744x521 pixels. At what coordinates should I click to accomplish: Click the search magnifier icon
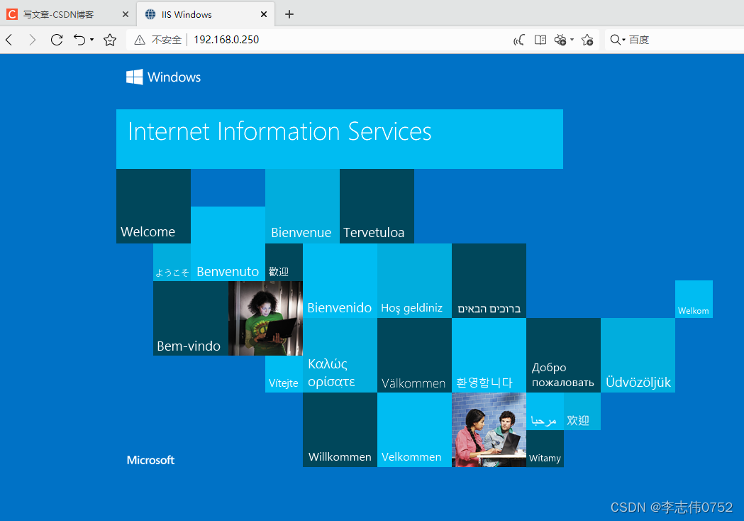615,40
